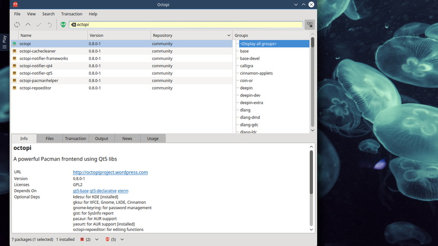Click the window roll-down chevron in title bar
The image size is (438, 246).
(x=296, y=4)
